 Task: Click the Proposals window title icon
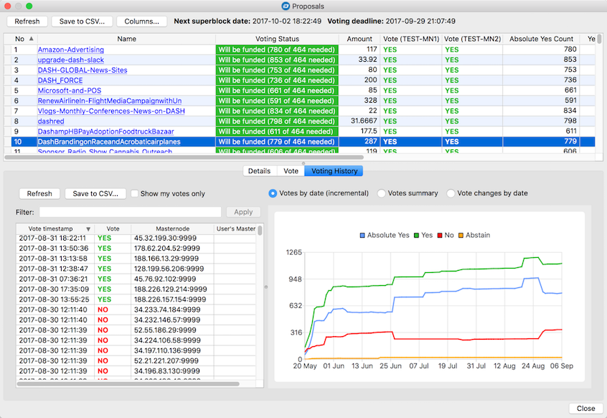[x=286, y=6]
